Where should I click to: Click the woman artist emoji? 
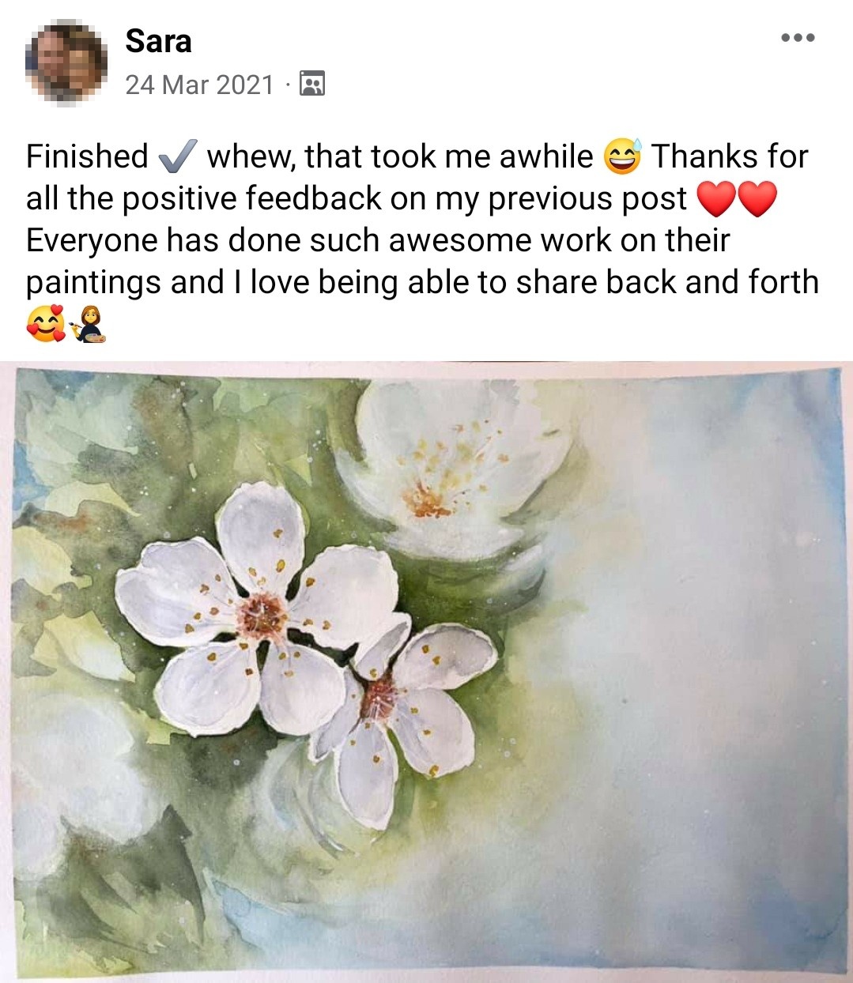pos(89,324)
